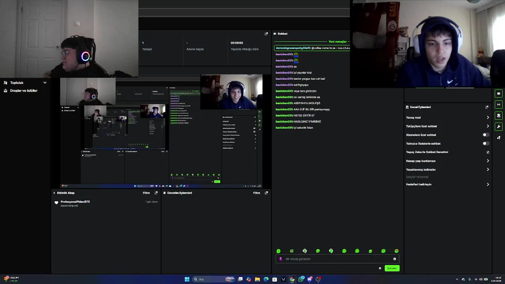Screen dimensions: 505x284
Task: Open Yapay Zeka ile Sohbet Denetimi external link
Action: coord(488,152)
